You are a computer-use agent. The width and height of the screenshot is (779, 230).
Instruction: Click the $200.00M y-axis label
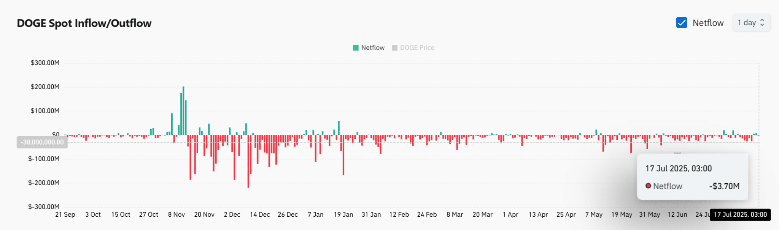tap(45, 87)
